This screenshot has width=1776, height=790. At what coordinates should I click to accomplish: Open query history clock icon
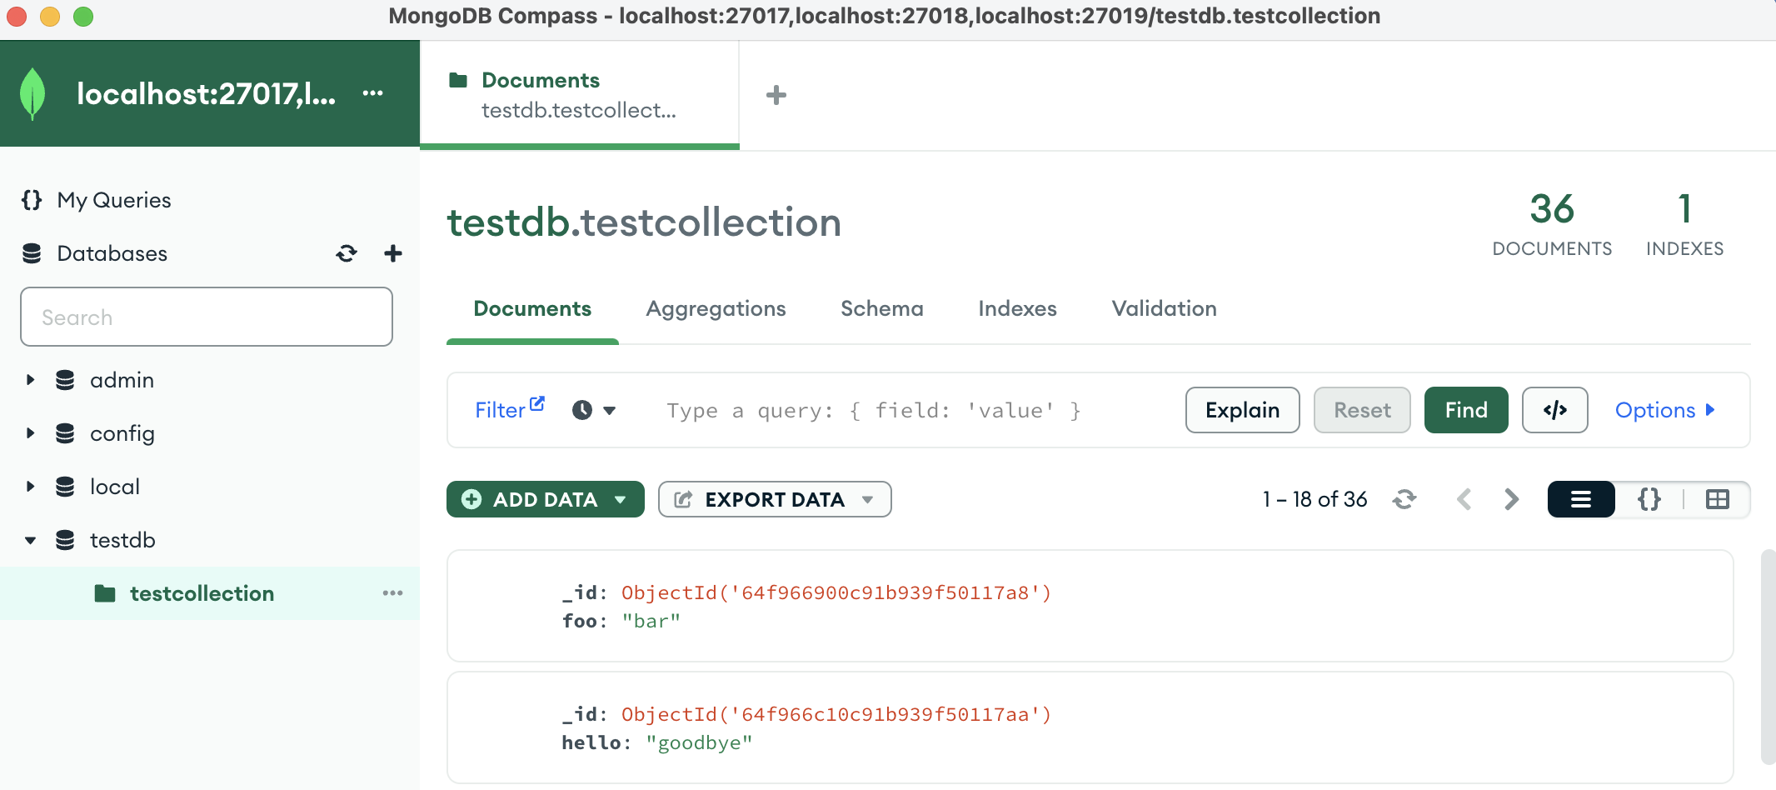tap(582, 410)
